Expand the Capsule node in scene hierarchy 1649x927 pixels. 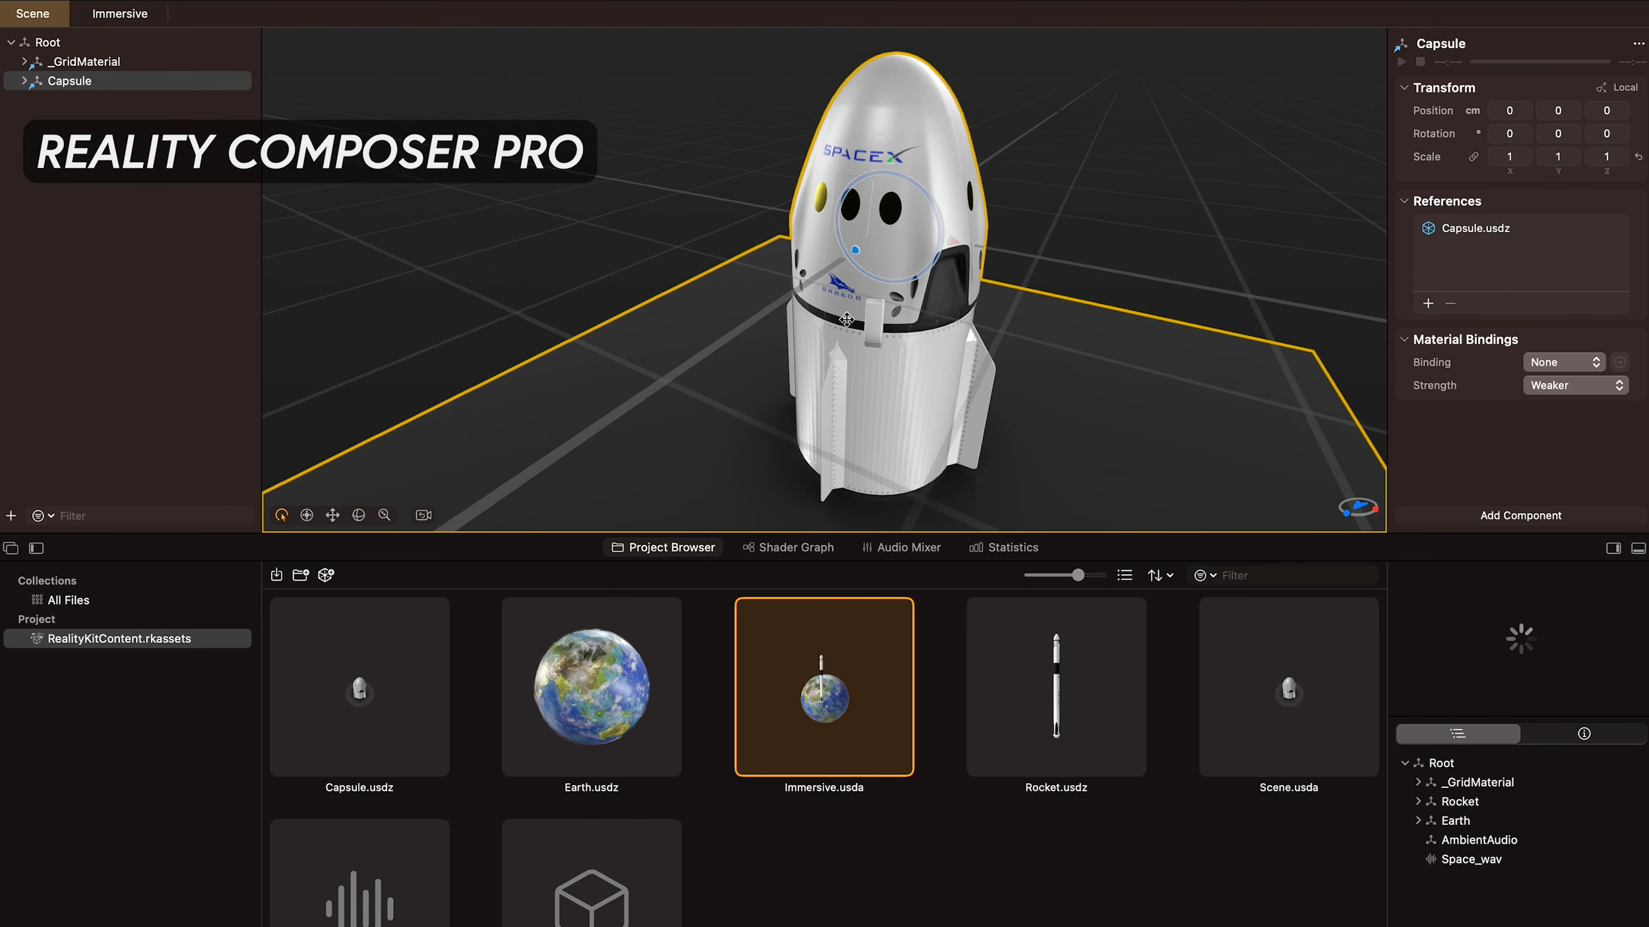click(24, 80)
